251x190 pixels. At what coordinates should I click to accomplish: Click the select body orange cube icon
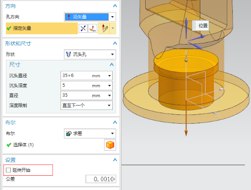tap(110, 145)
